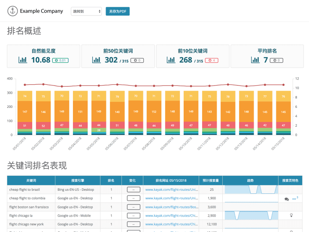Click the Example Company anchor logo

pos(12,11)
